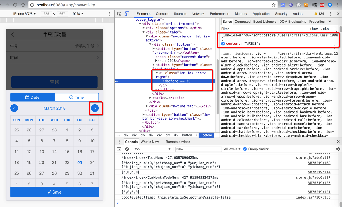Open the Performance tab
This screenshot has width=342, height=207.
(220, 14)
